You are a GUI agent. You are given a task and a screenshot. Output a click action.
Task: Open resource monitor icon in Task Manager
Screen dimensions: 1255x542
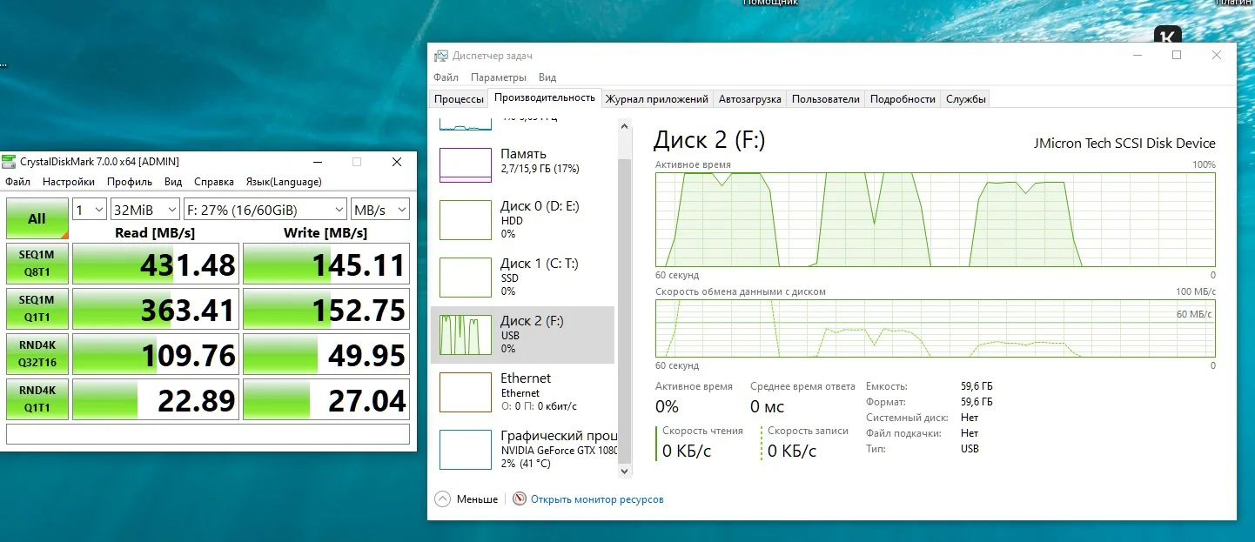point(520,499)
